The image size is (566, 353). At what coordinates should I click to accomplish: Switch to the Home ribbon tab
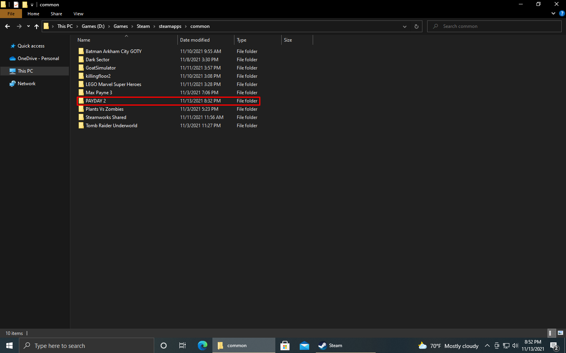(x=33, y=14)
